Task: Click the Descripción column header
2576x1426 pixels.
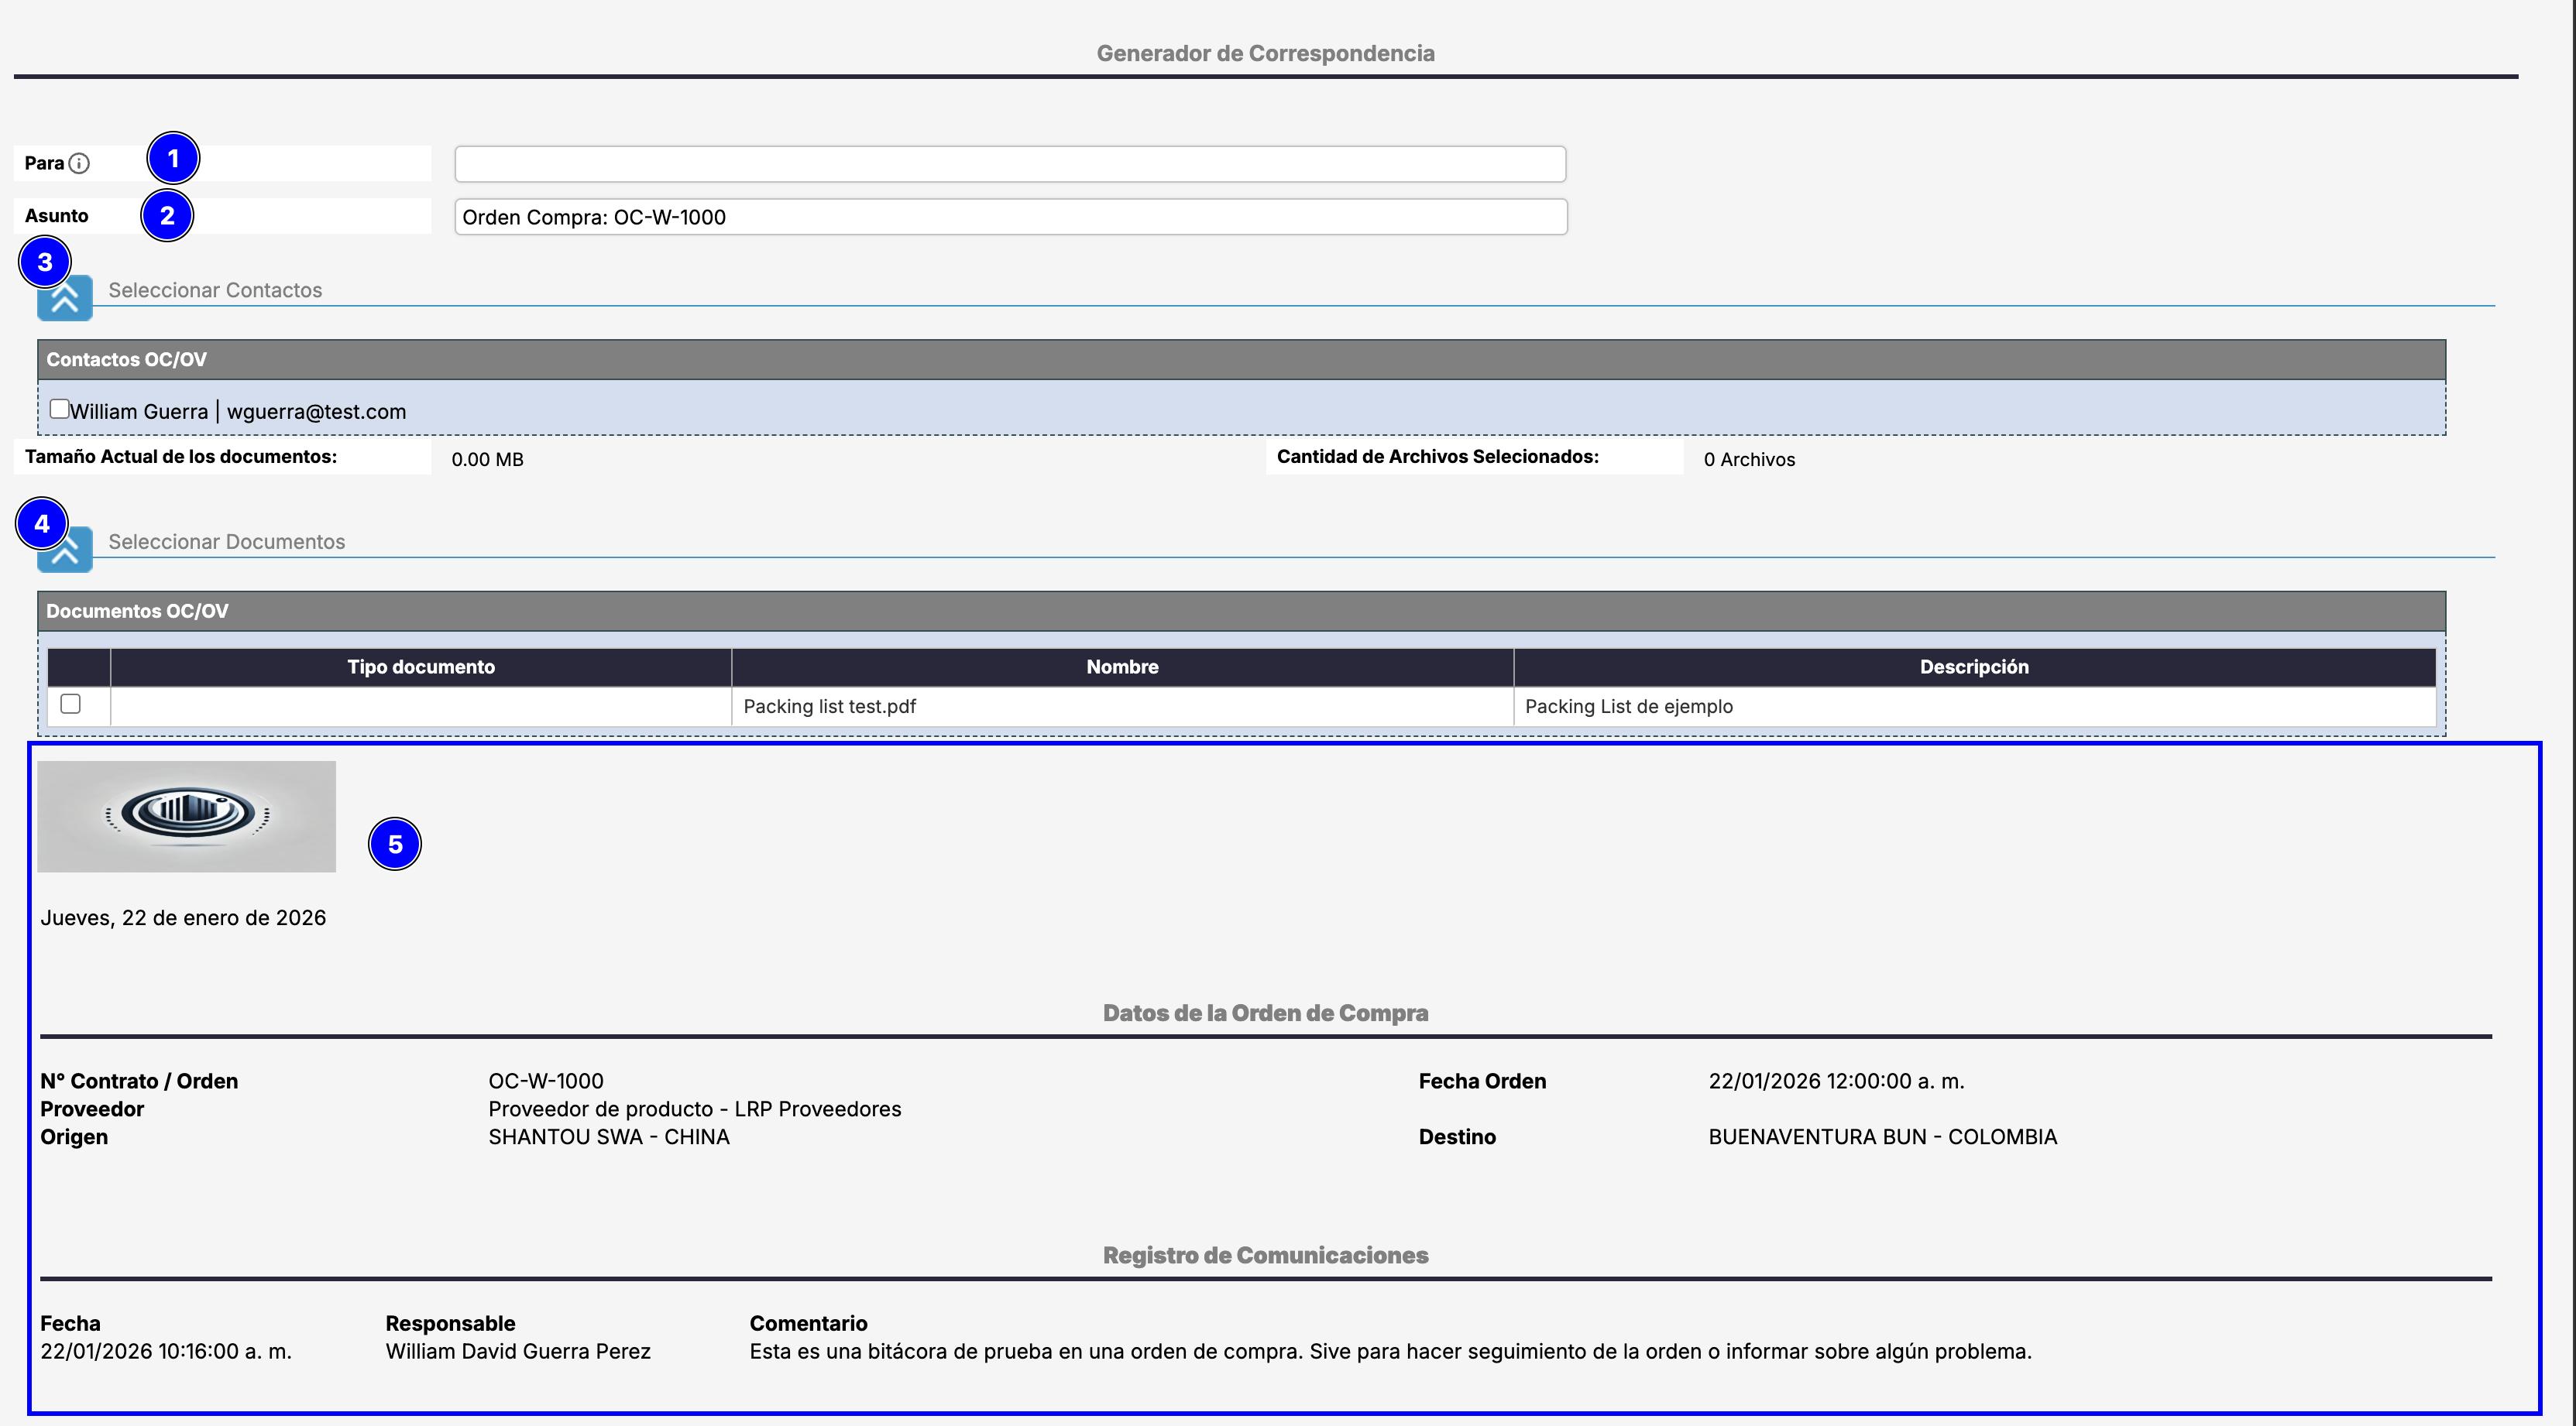Action: pyautogui.click(x=1973, y=667)
